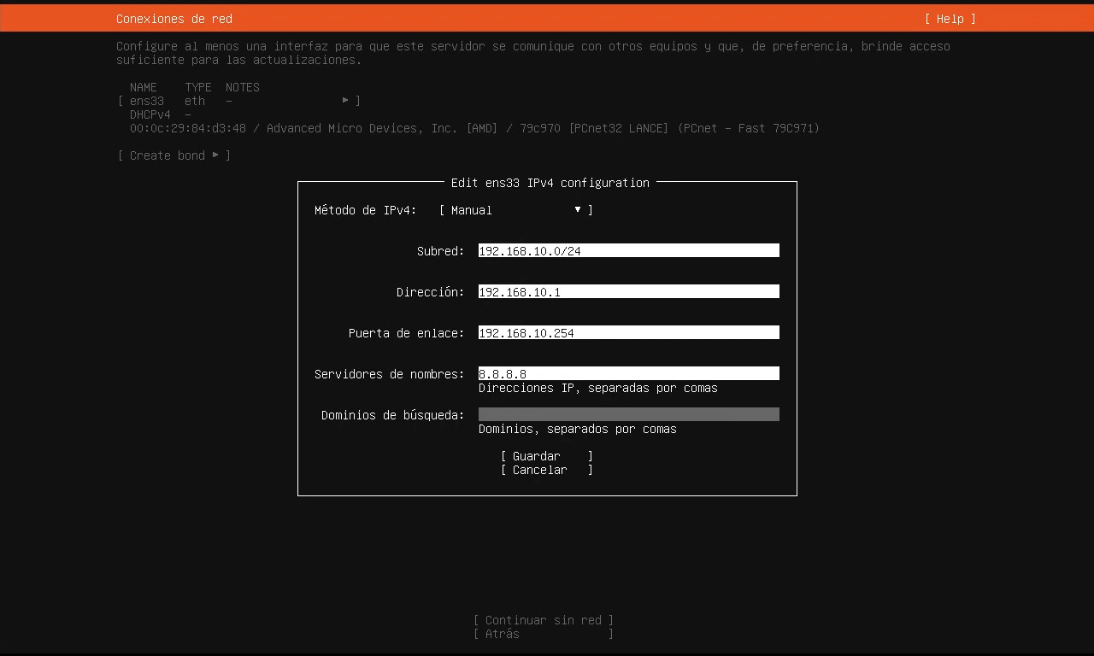This screenshot has width=1094, height=656.
Task: Click the Conexiones de red header title
Action: pyautogui.click(x=174, y=19)
